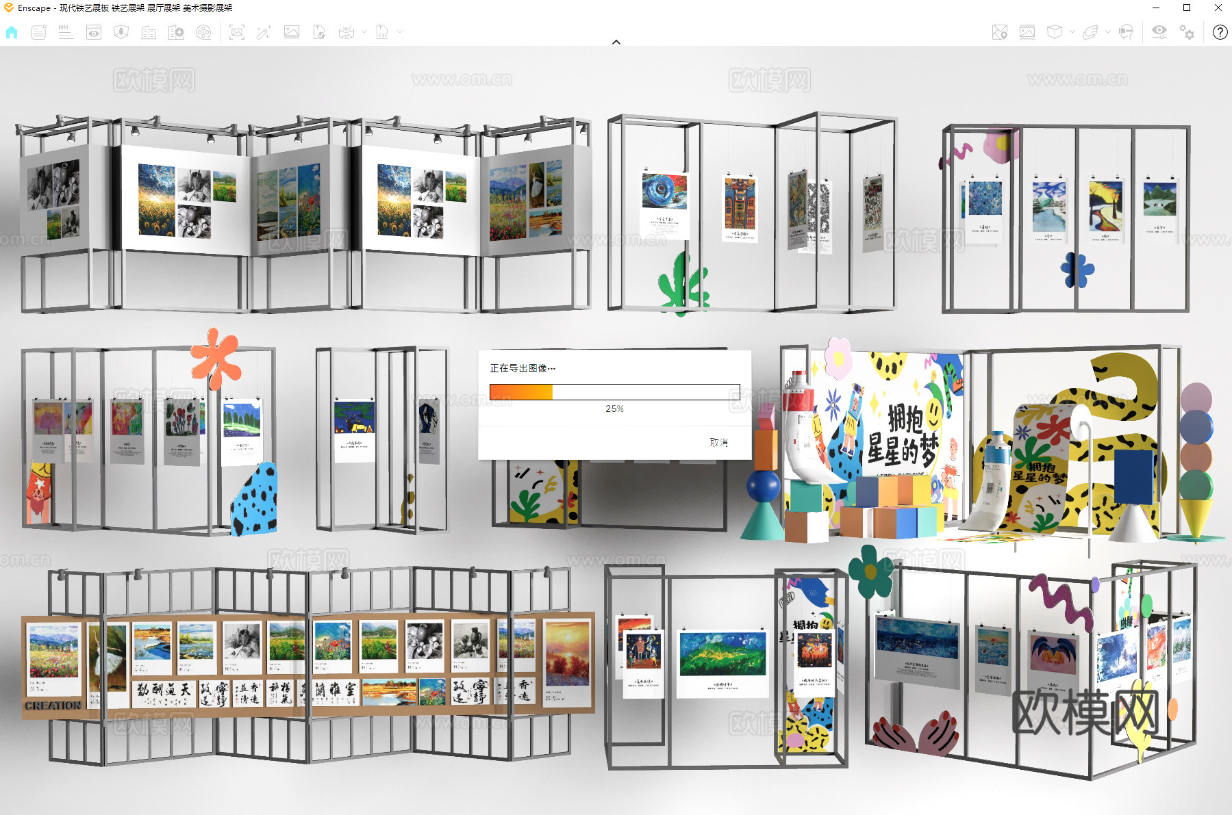This screenshot has height=815, width=1232.
Task: Click the 25% progress percentage label
Action: (x=614, y=409)
